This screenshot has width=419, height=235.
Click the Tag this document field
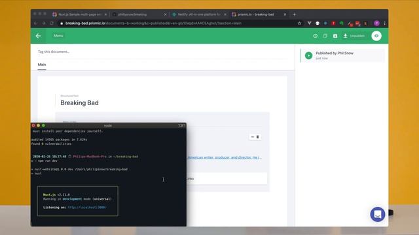[162, 52]
